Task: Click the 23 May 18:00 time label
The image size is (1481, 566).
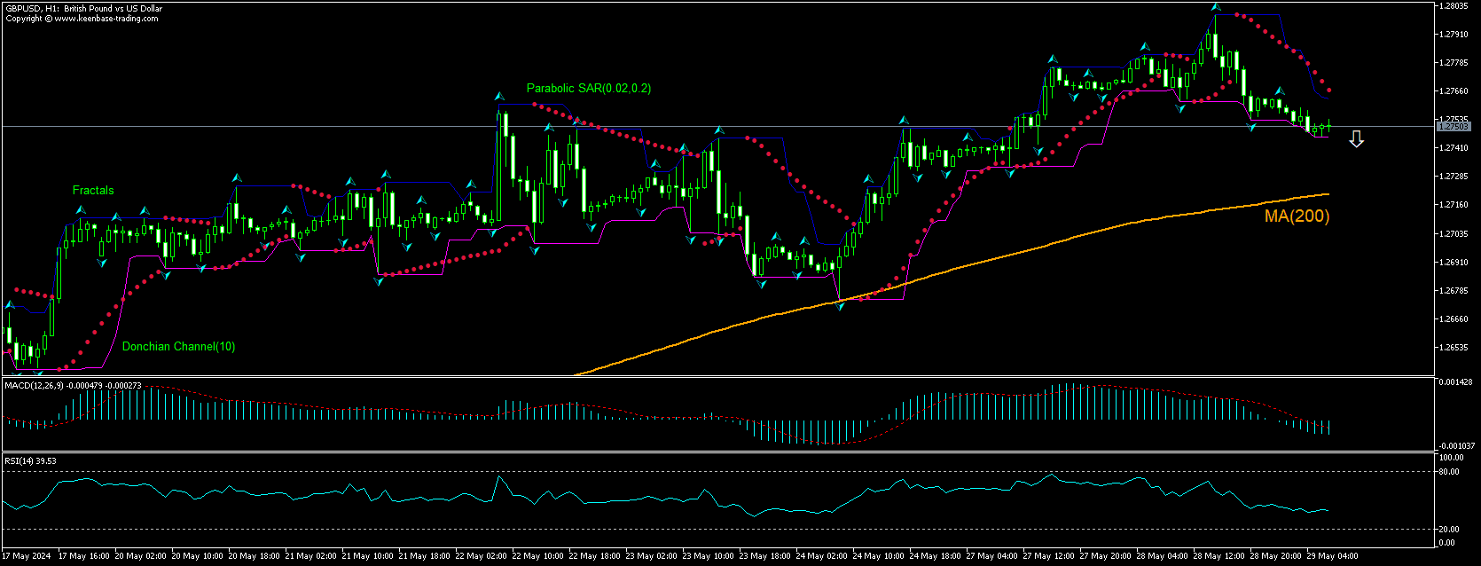Action: [x=765, y=556]
